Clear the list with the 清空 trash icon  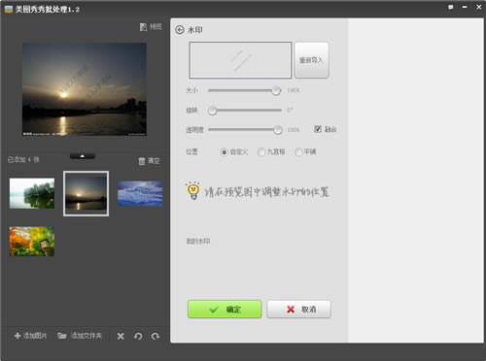click(x=142, y=161)
